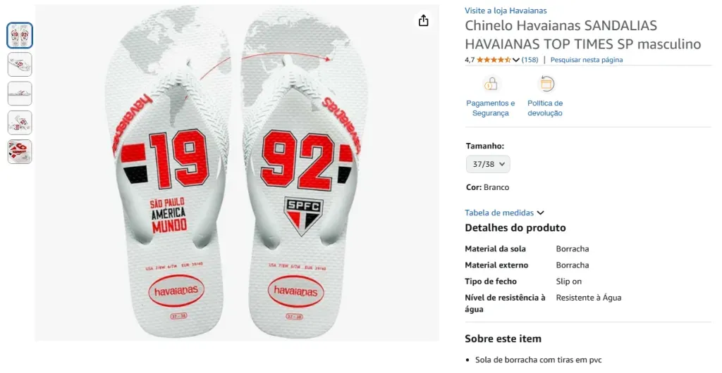
Task: Click the main sandal product image
Action: tap(237, 172)
